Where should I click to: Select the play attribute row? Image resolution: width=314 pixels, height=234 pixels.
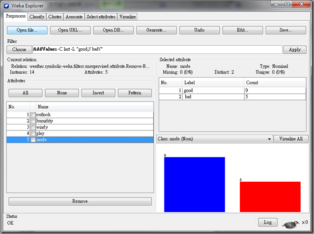(x=80, y=133)
